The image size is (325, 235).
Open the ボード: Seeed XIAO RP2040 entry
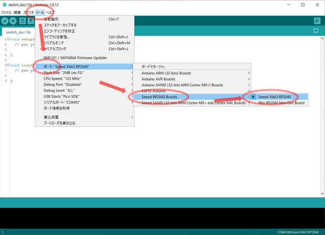[x=85, y=66]
